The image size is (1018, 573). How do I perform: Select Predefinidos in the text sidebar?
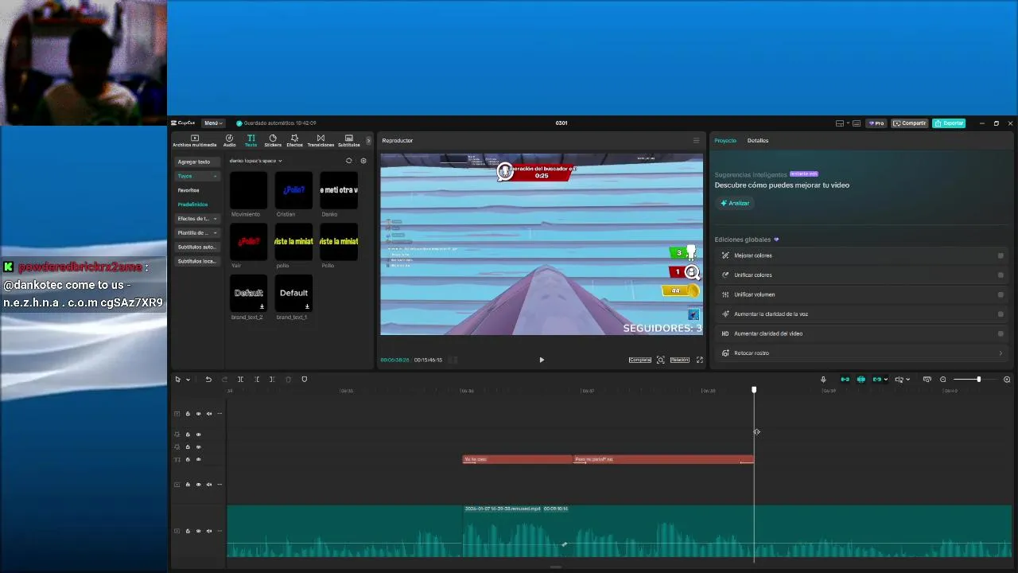pyautogui.click(x=192, y=205)
